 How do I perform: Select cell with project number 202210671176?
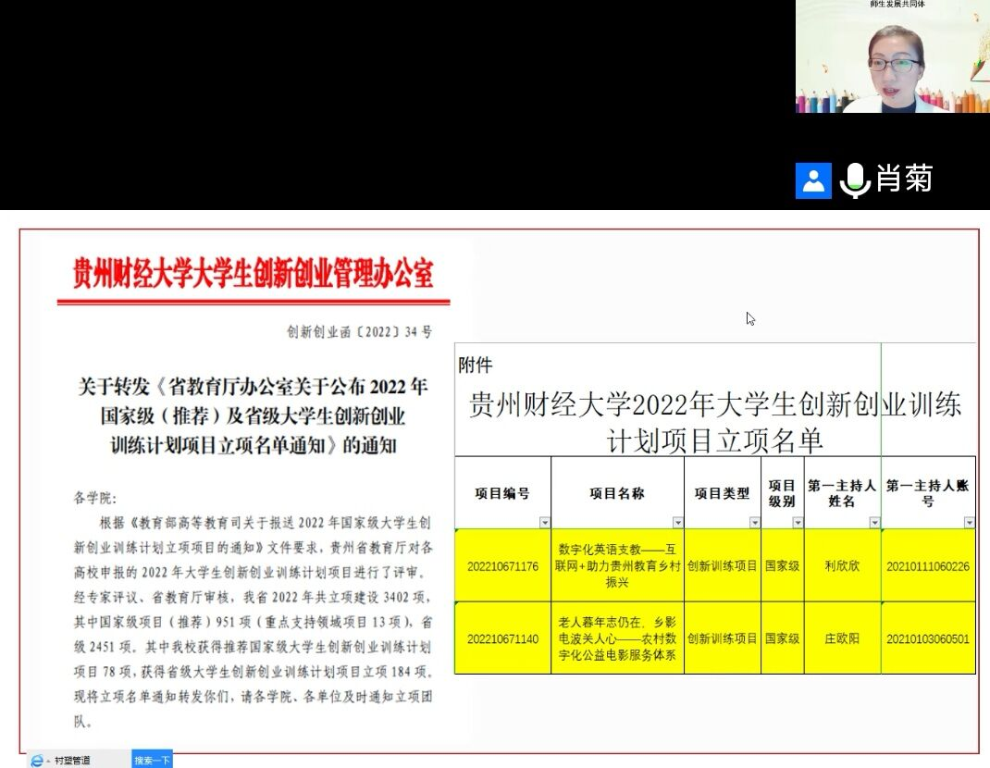pos(502,566)
